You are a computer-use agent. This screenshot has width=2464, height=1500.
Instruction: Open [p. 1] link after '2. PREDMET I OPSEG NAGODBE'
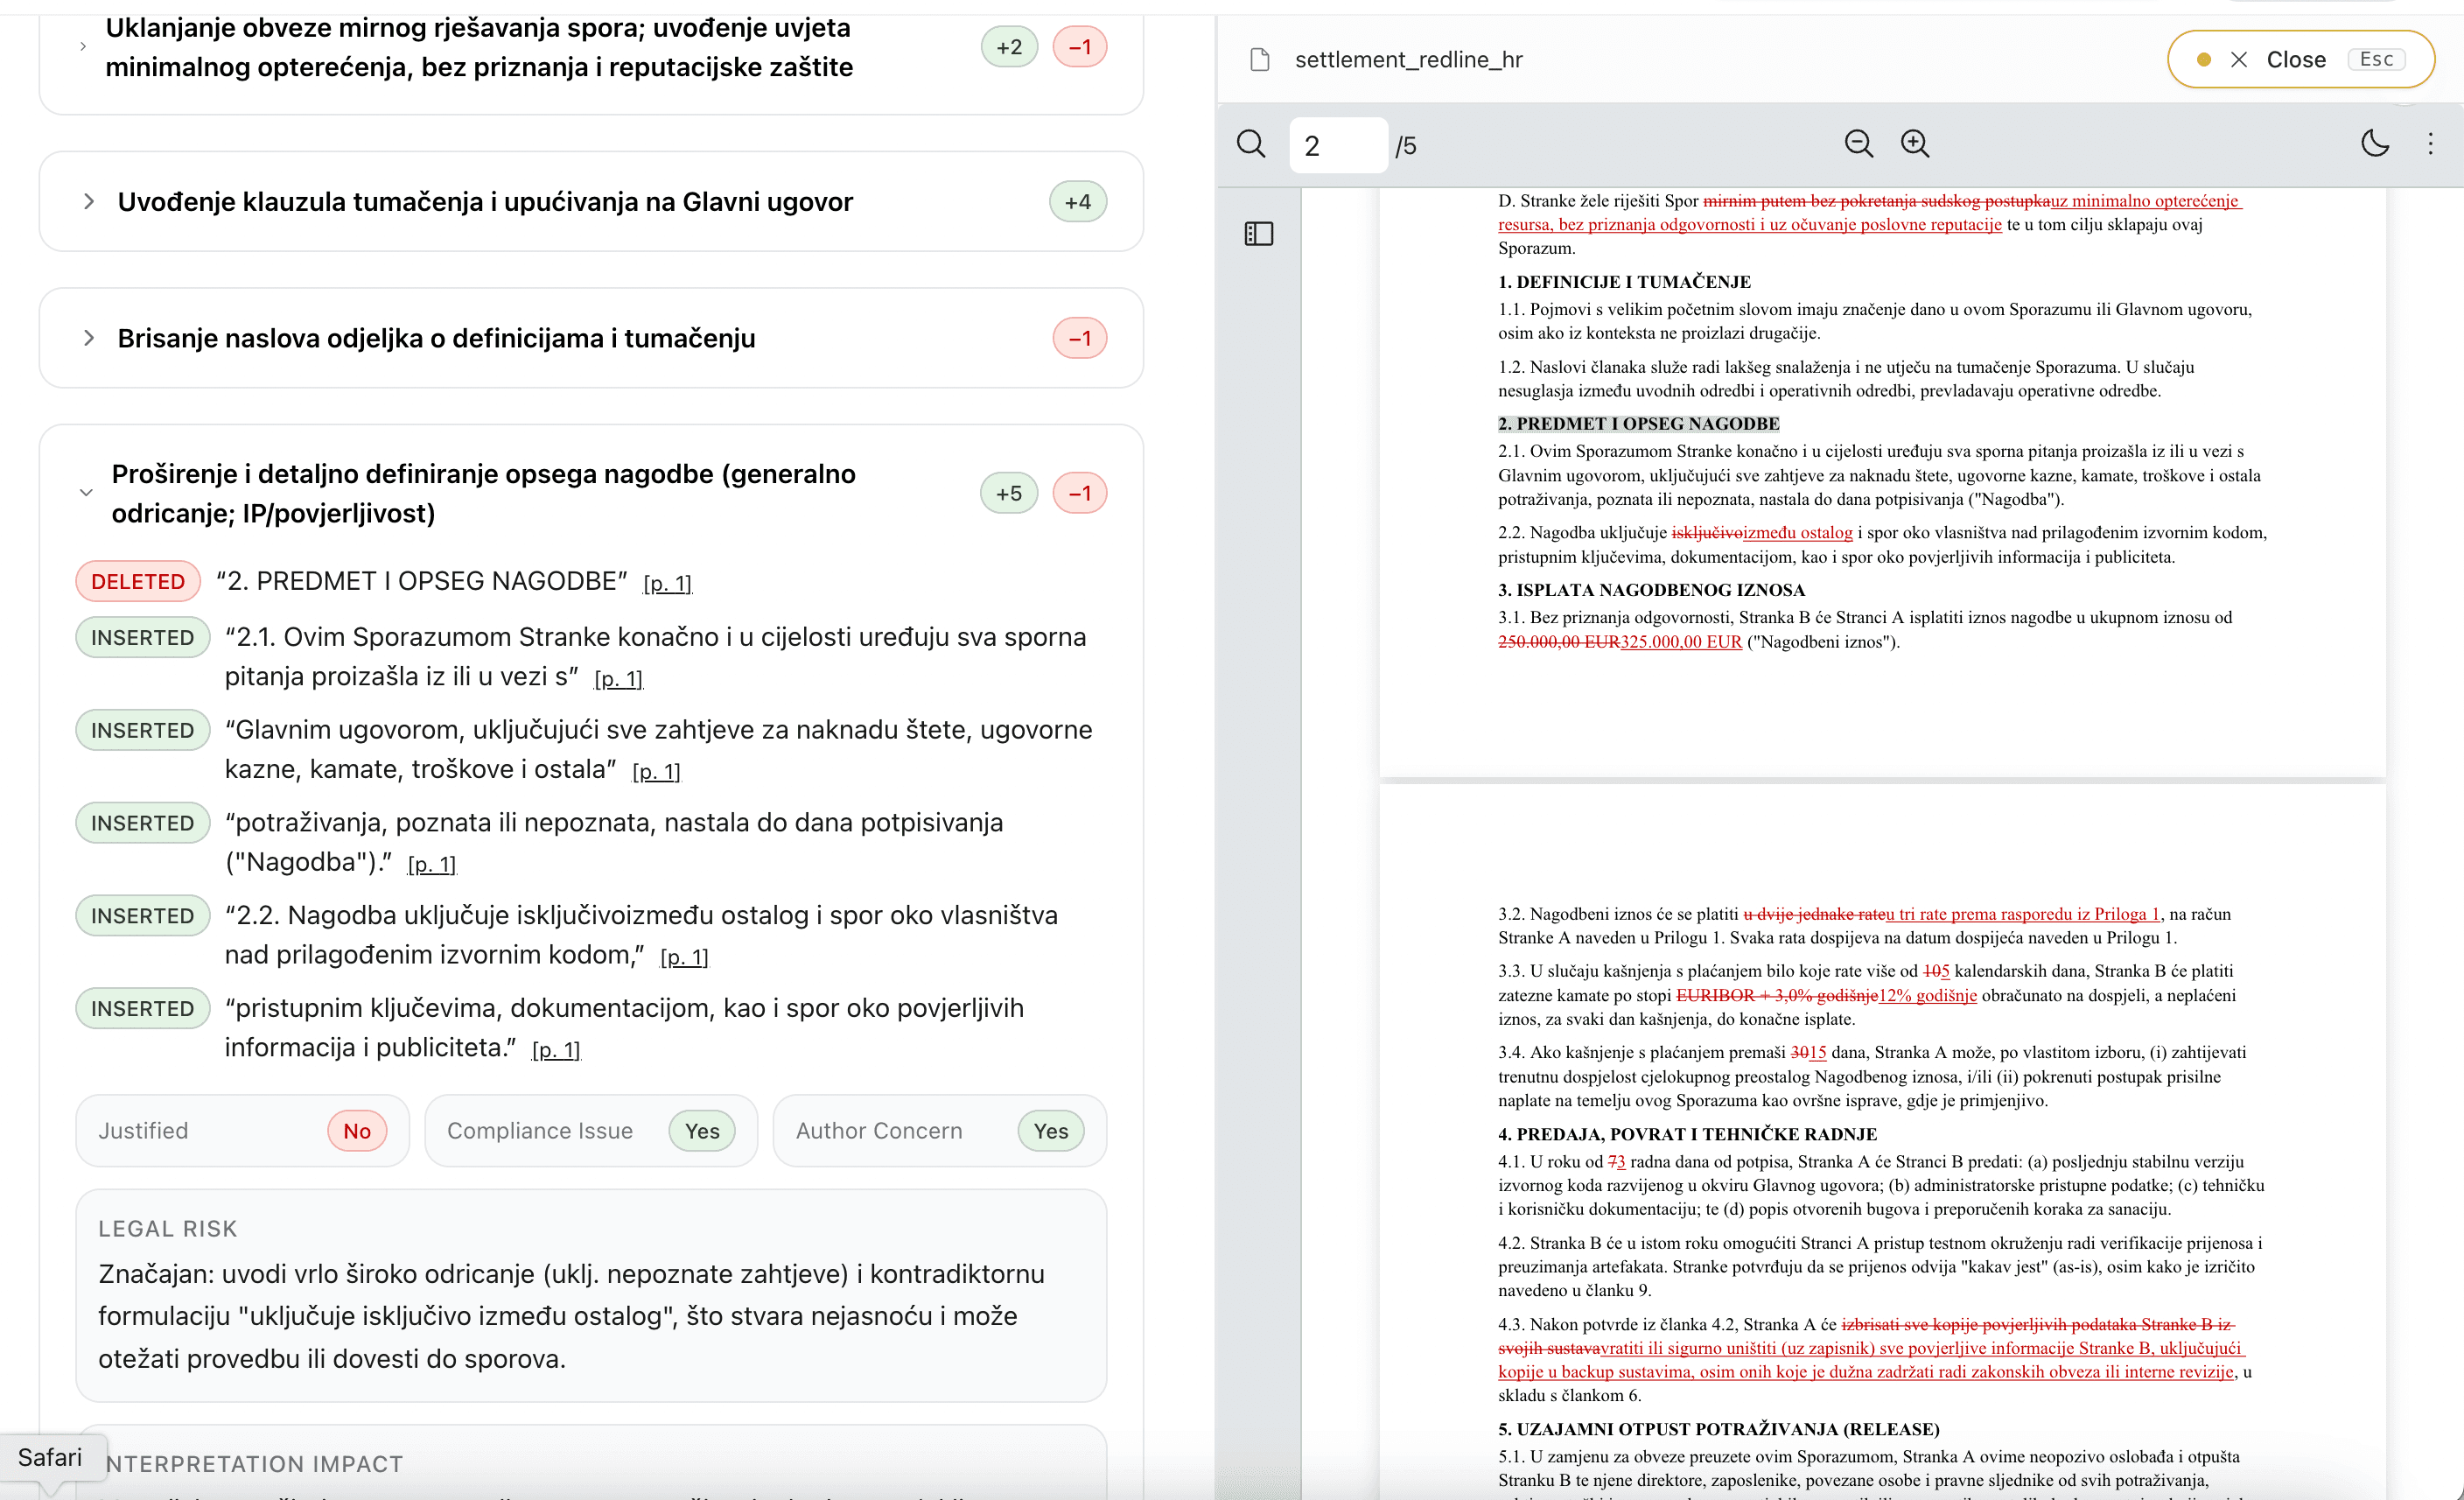[x=667, y=584]
